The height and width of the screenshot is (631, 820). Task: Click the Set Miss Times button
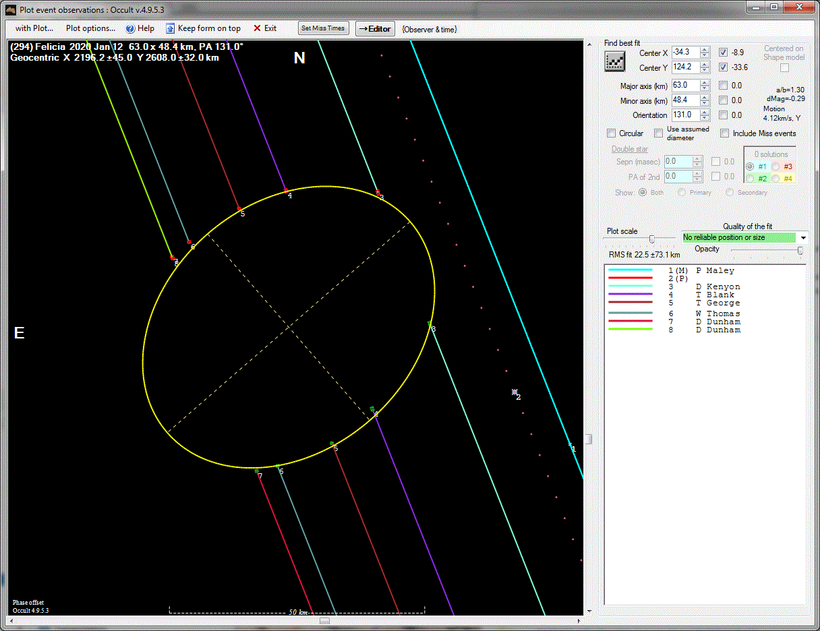tap(324, 28)
